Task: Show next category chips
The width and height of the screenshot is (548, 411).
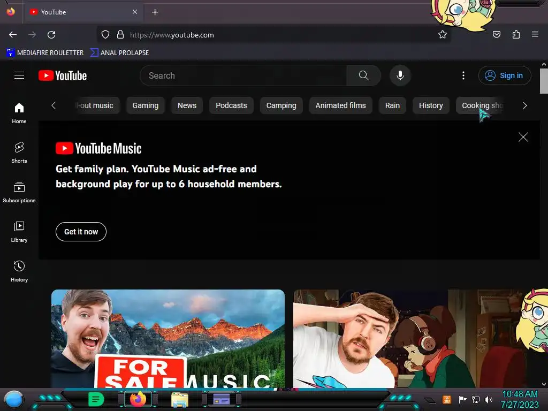Action: [x=524, y=105]
